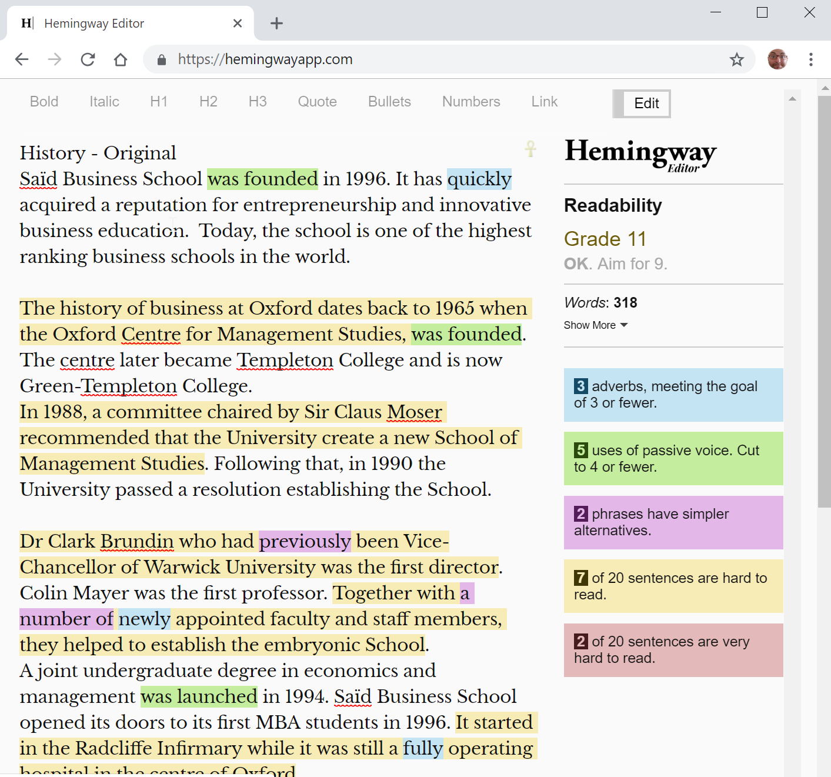Open the user profile avatar
Viewport: 831px width, 777px height.
click(x=777, y=59)
